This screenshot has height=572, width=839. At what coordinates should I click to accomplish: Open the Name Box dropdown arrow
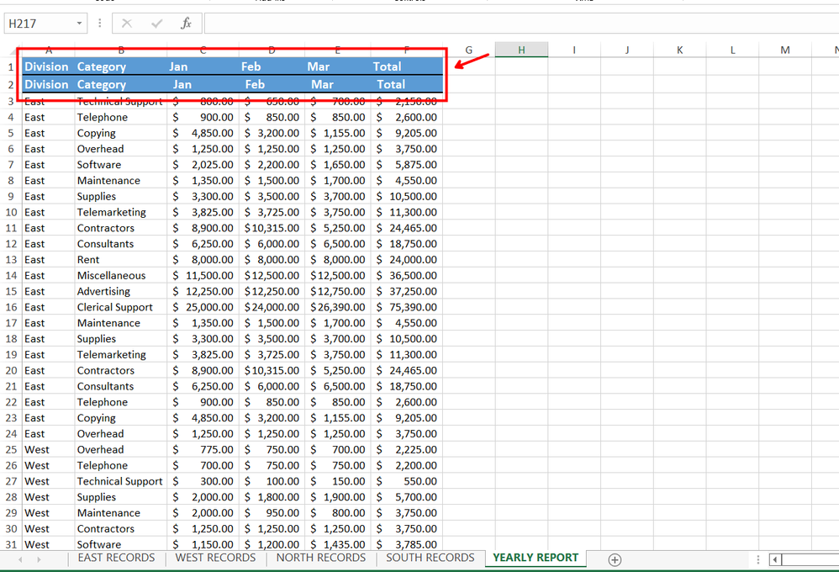(79, 23)
